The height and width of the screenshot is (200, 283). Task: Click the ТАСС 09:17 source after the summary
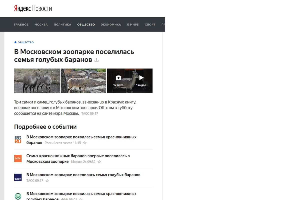point(89,113)
